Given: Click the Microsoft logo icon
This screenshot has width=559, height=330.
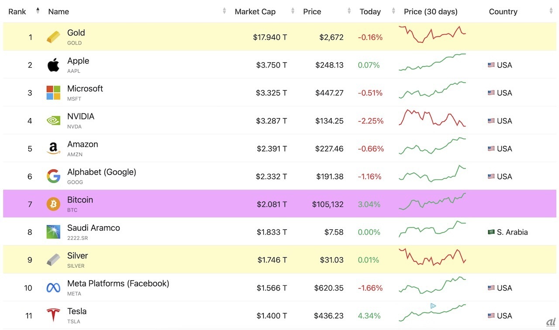Looking at the screenshot, I should click(x=53, y=93).
